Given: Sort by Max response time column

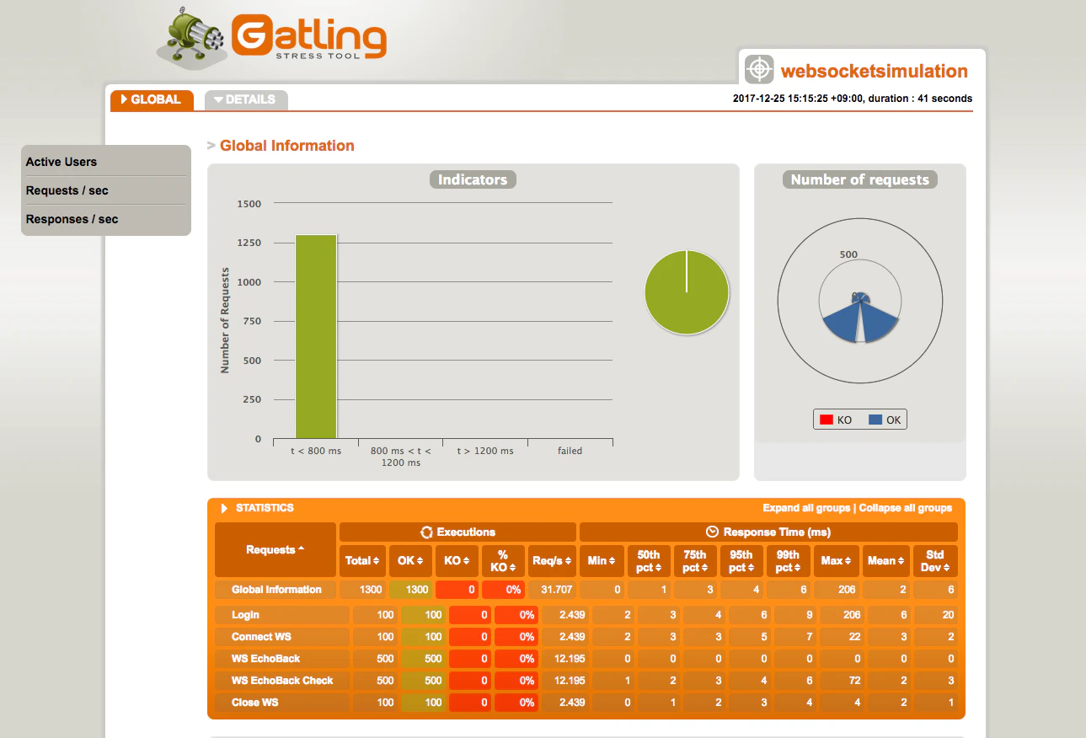Looking at the screenshot, I should click(836, 561).
